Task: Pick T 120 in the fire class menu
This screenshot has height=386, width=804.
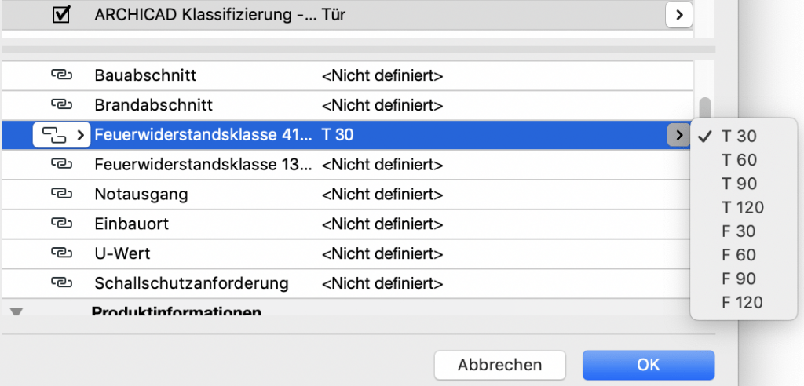Action: coord(742,207)
